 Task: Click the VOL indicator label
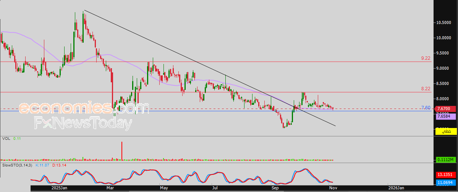click(x=6, y=139)
